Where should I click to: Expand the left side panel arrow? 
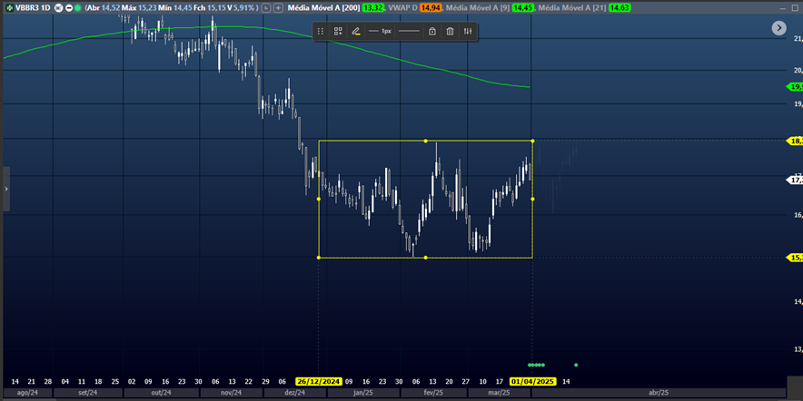click(6, 189)
